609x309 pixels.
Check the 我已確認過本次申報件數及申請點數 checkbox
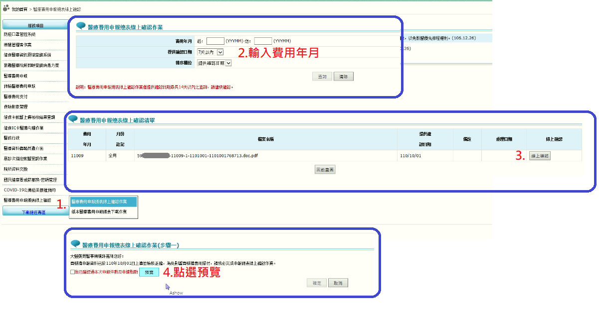(x=72, y=272)
